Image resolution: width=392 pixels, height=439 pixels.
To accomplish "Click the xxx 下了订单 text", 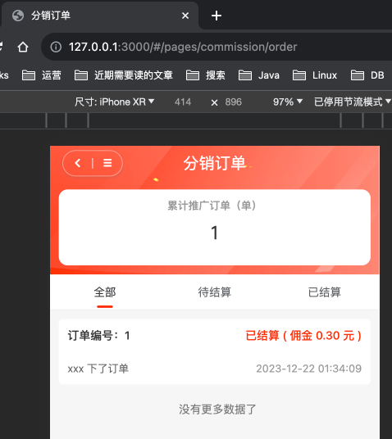I will pyautogui.click(x=98, y=369).
